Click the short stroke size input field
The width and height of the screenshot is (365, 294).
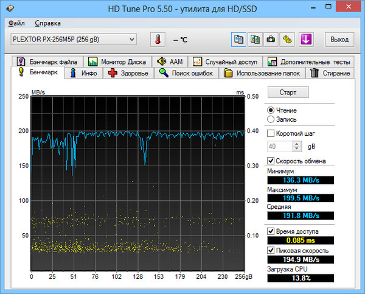(279, 146)
